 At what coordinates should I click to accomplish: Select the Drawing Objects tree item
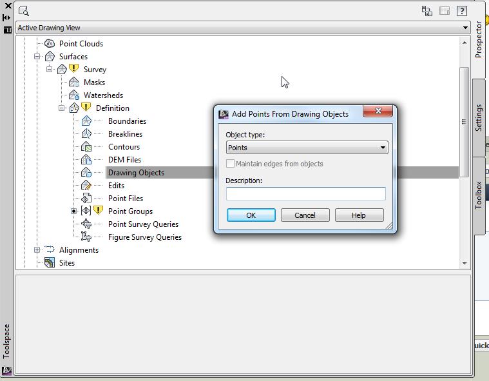(137, 173)
